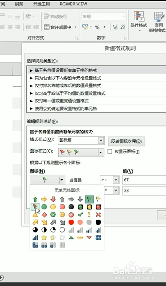Select the green check circle icon
This screenshot has height=286, width=166.
click(x=53, y=214)
